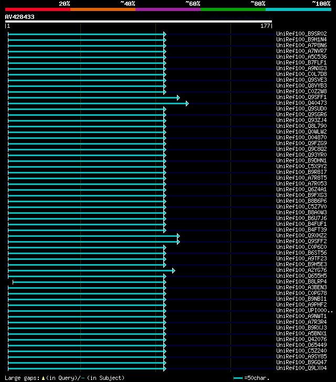The height and width of the screenshot is (382, 336).
Task: Select the UniRef100_B9FXG3 label
Action: click(x=301, y=195)
